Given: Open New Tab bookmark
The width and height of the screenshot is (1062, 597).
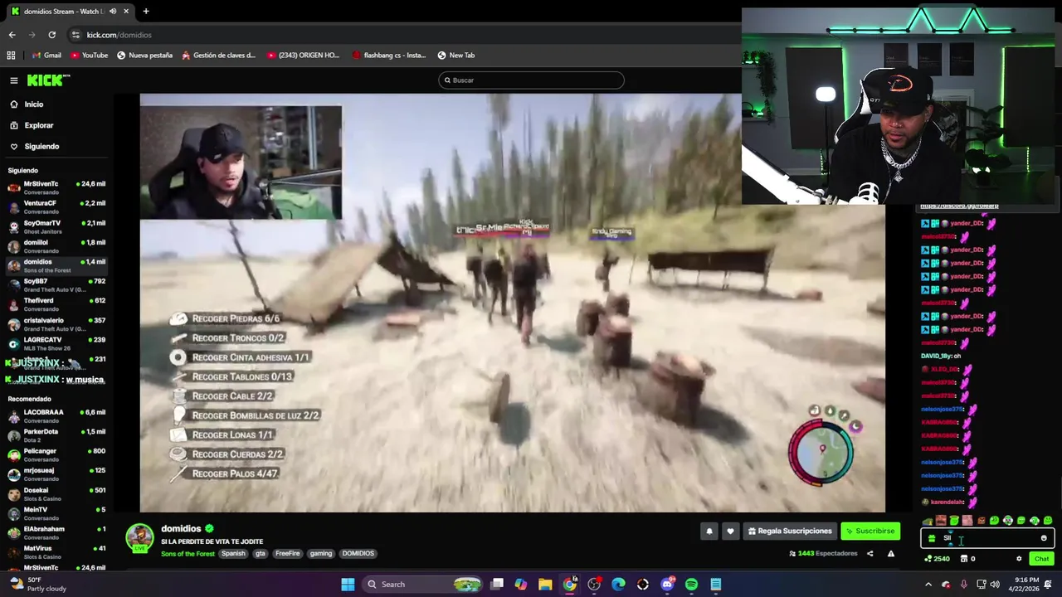Looking at the screenshot, I should pyautogui.click(x=455, y=56).
